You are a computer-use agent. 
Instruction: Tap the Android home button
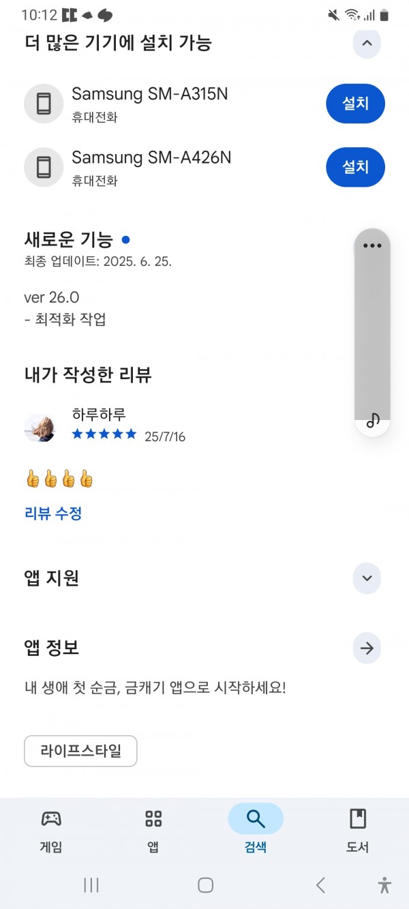[205, 885]
